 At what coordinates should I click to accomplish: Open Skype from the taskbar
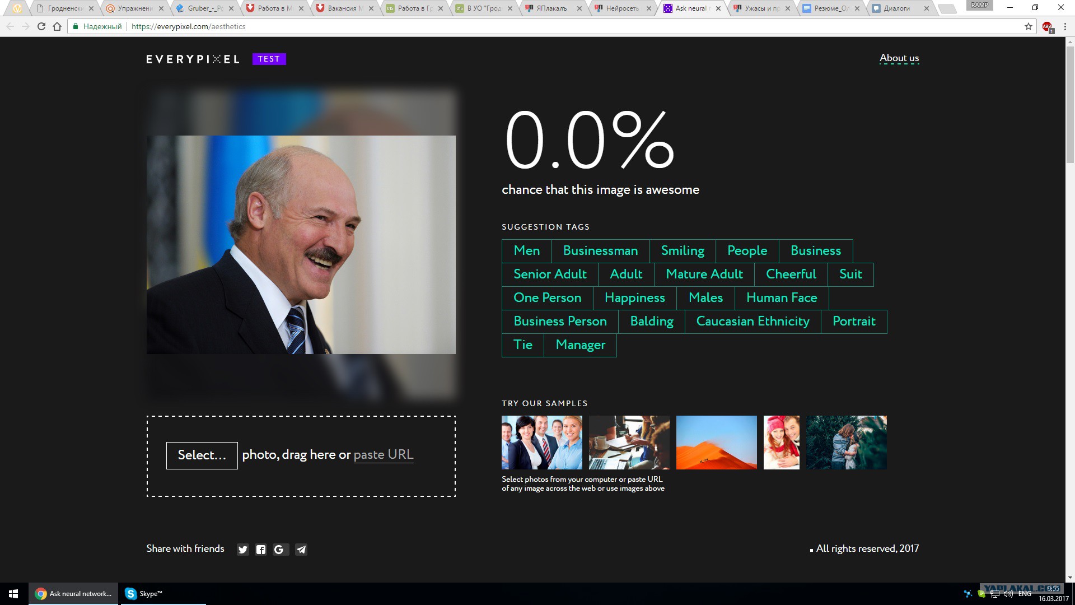pos(163,594)
